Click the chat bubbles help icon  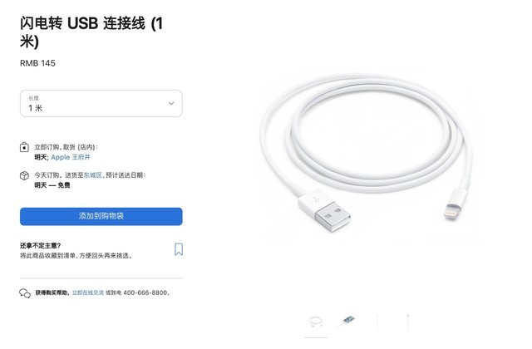coord(25,293)
